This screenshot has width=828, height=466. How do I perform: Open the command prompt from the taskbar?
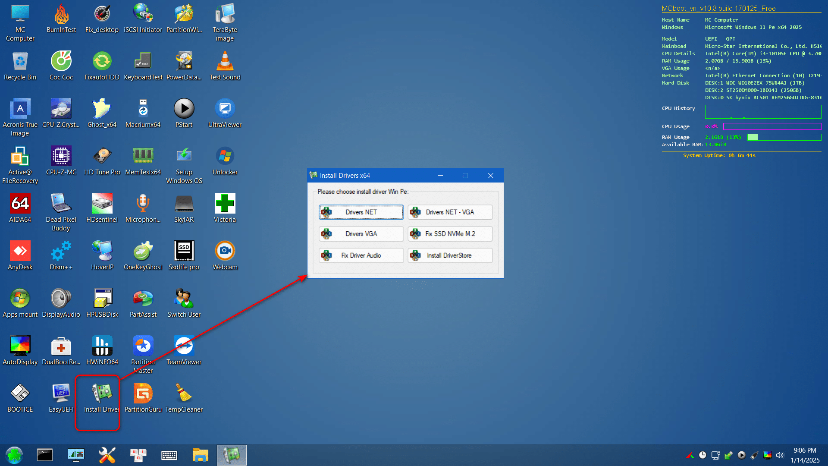click(x=45, y=455)
